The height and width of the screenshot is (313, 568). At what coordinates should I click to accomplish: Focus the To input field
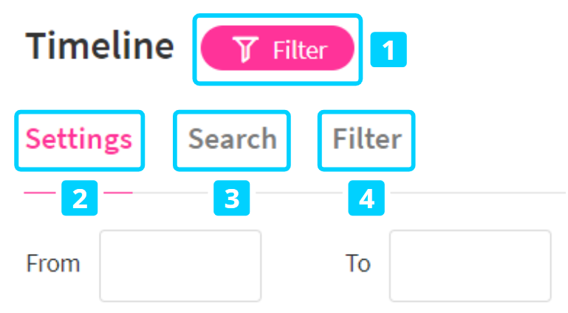[470, 265]
